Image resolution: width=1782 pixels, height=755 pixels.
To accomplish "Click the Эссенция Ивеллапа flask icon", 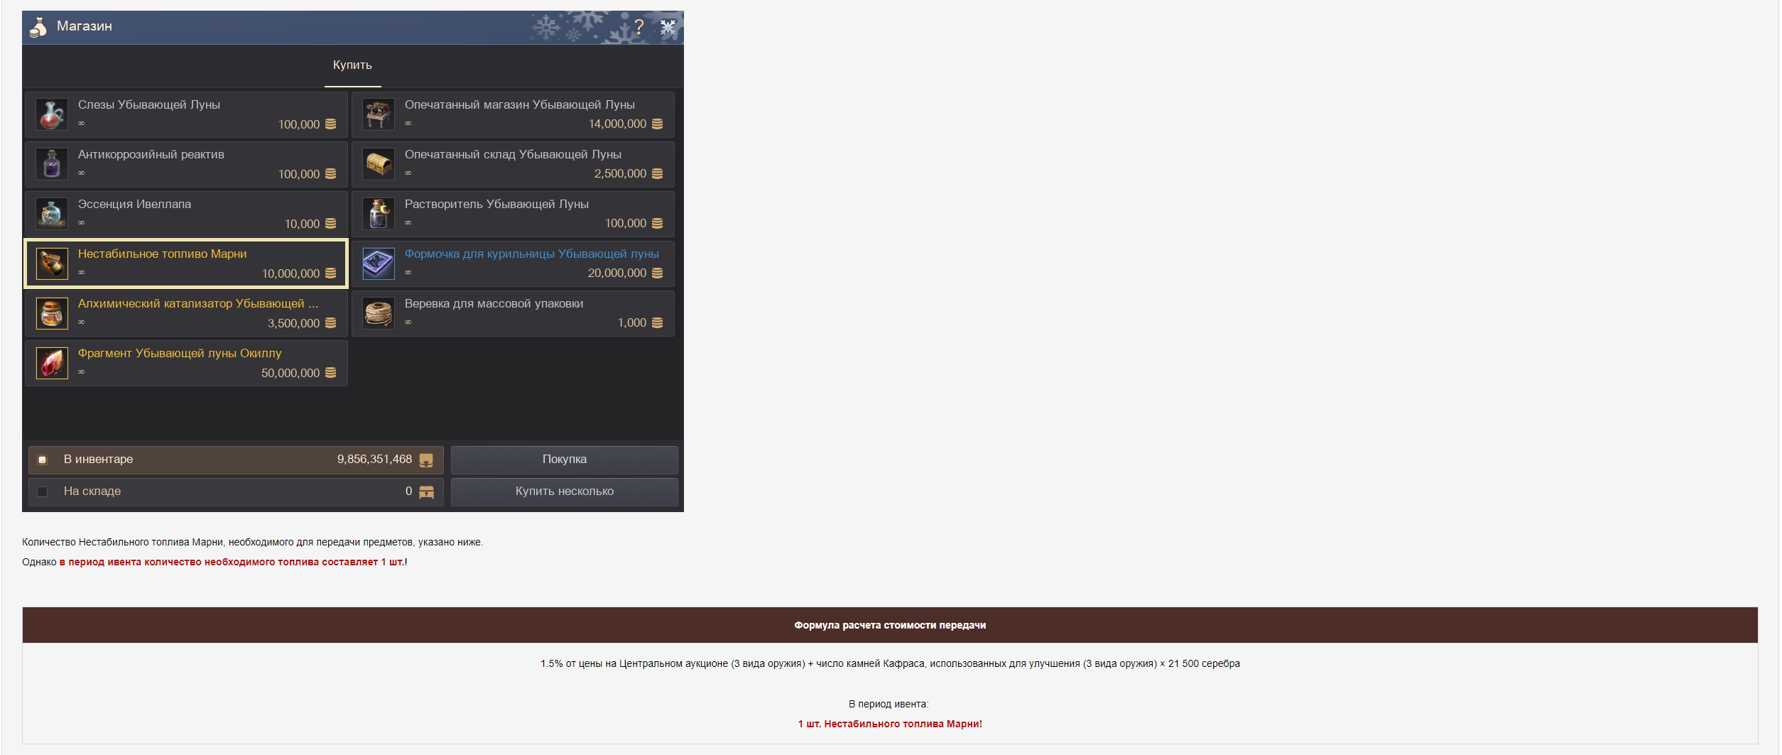I will (x=52, y=214).
